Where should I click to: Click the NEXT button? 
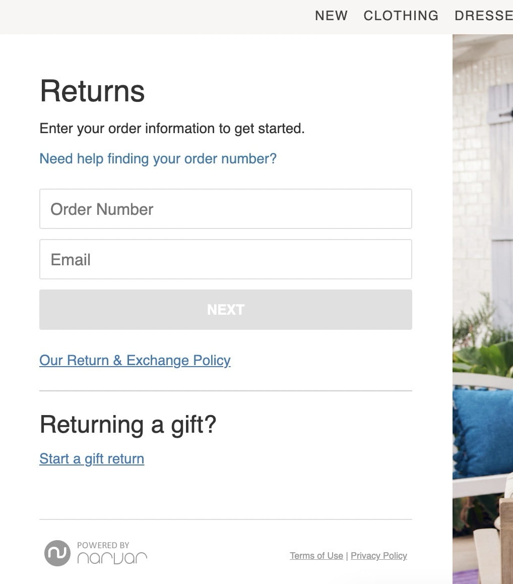coord(225,309)
